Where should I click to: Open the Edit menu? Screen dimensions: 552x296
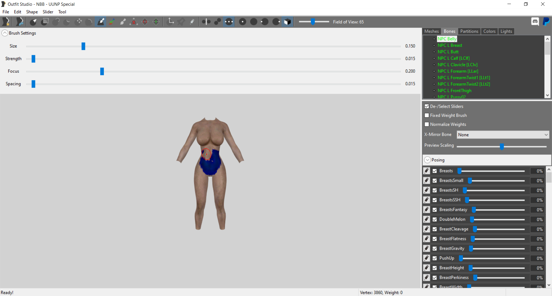pyautogui.click(x=18, y=12)
